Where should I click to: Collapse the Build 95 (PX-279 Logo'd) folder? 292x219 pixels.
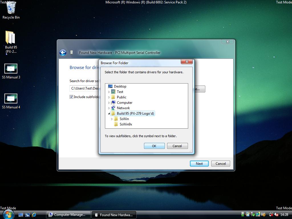(109, 113)
